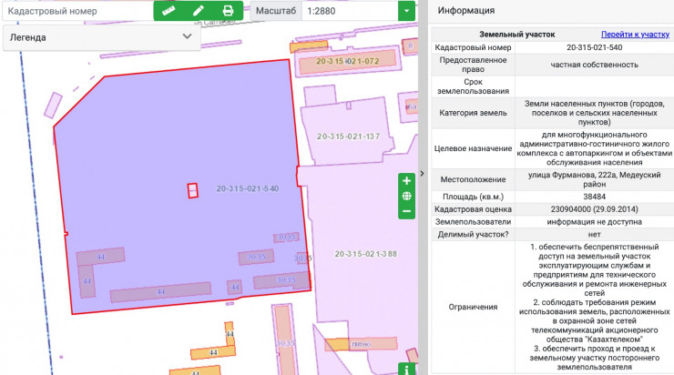The width and height of the screenshot is (674, 375).
Task: Zoom out with the minus button
Action: (x=406, y=211)
